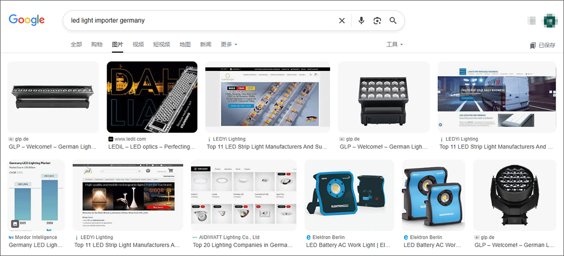This screenshot has width=564, height=256.
Task: Open the downlights product grid thumbnail
Action: 244,195
